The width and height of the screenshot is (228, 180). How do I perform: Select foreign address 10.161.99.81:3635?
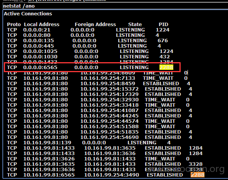110,148
